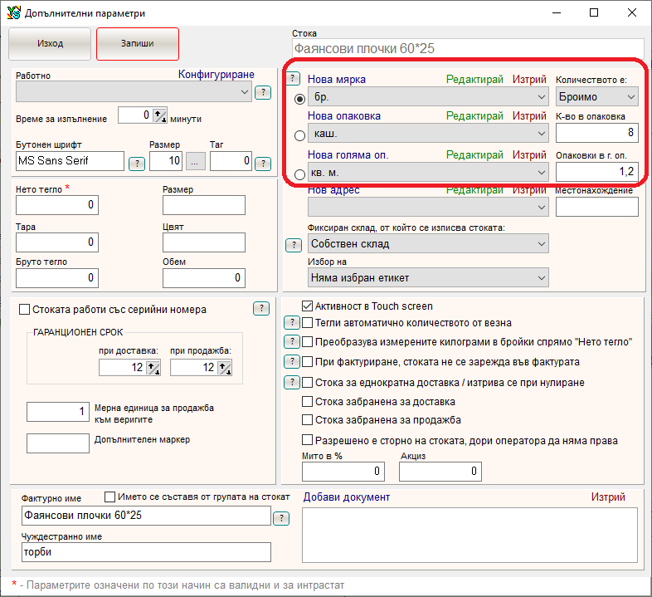
Task: Click the Акциз input field
Action: point(440,472)
